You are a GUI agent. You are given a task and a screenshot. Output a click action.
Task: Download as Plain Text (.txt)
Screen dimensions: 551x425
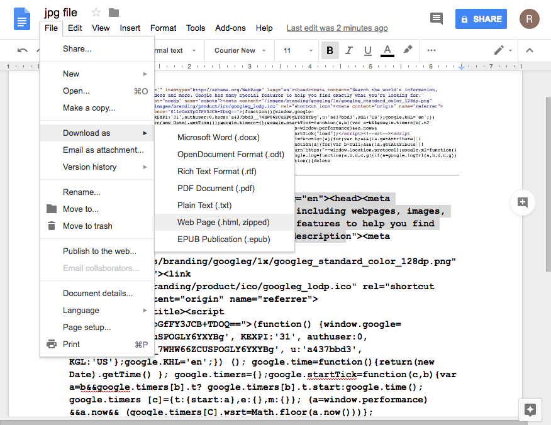tap(225, 205)
